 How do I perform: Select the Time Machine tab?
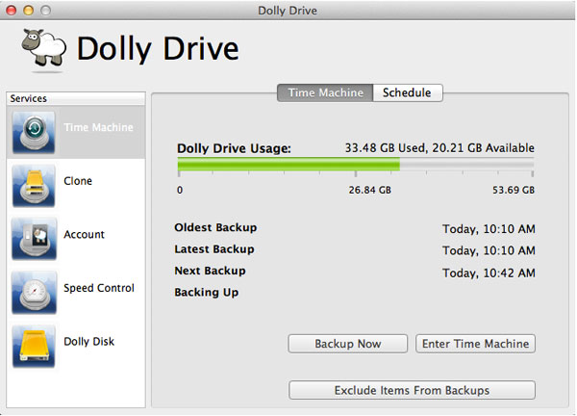click(324, 92)
